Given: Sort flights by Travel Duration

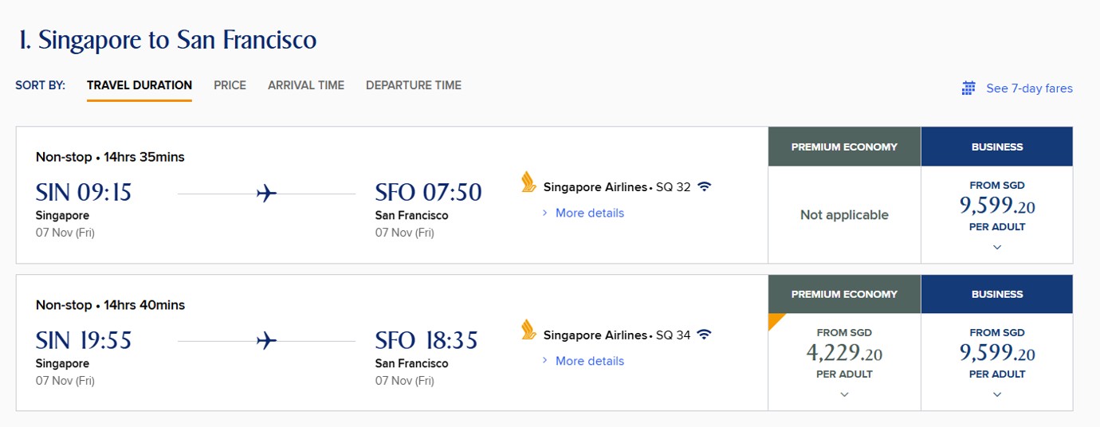Looking at the screenshot, I should point(139,85).
